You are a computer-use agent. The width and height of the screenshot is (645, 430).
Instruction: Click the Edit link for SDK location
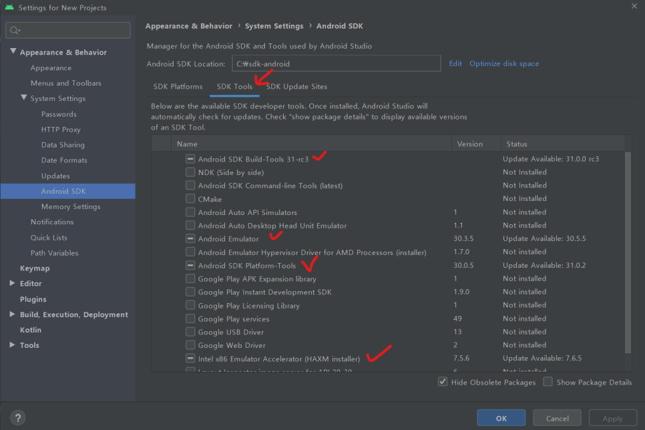455,63
